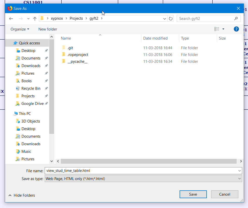Screen dimensions: 248x208
Task: Click the pin icon beside Google Drive
Action: pyautogui.click(x=46, y=104)
